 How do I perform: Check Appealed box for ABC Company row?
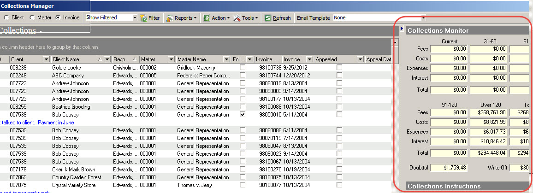click(339, 75)
